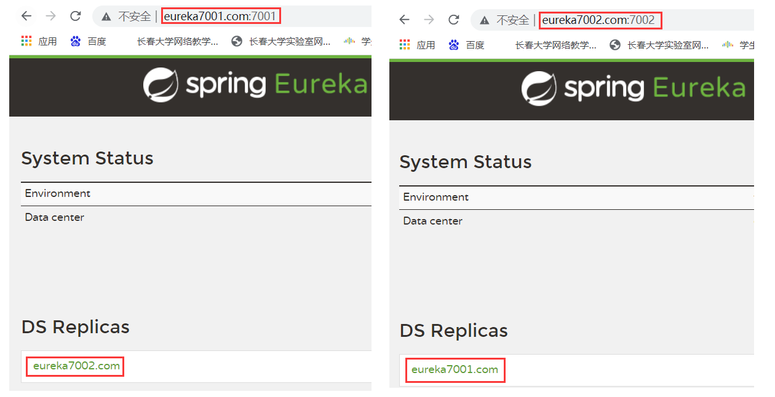Open the 长春大学网络教学 bookmark in eureka7001 window

[177, 41]
